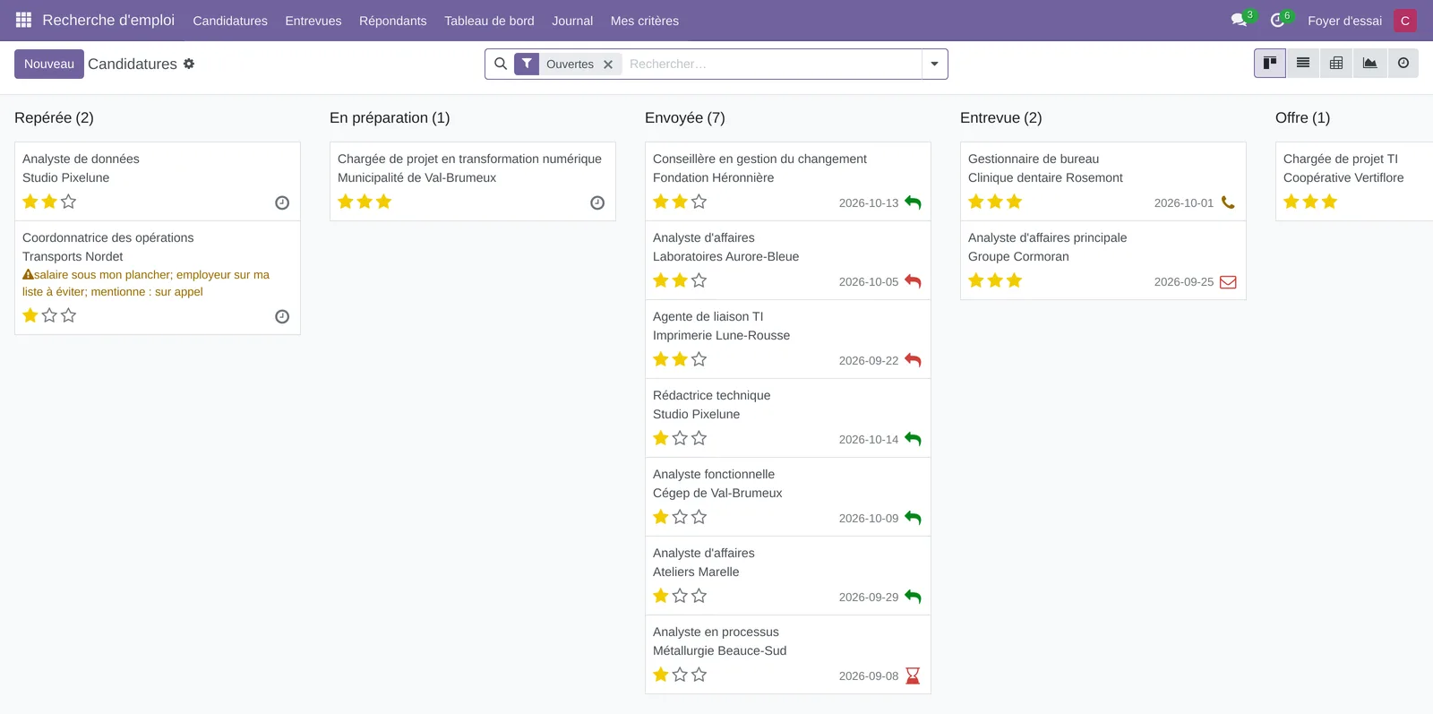Image resolution: width=1433 pixels, height=714 pixels.
Task: Open the conversations message icon
Action: [x=1239, y=21]
